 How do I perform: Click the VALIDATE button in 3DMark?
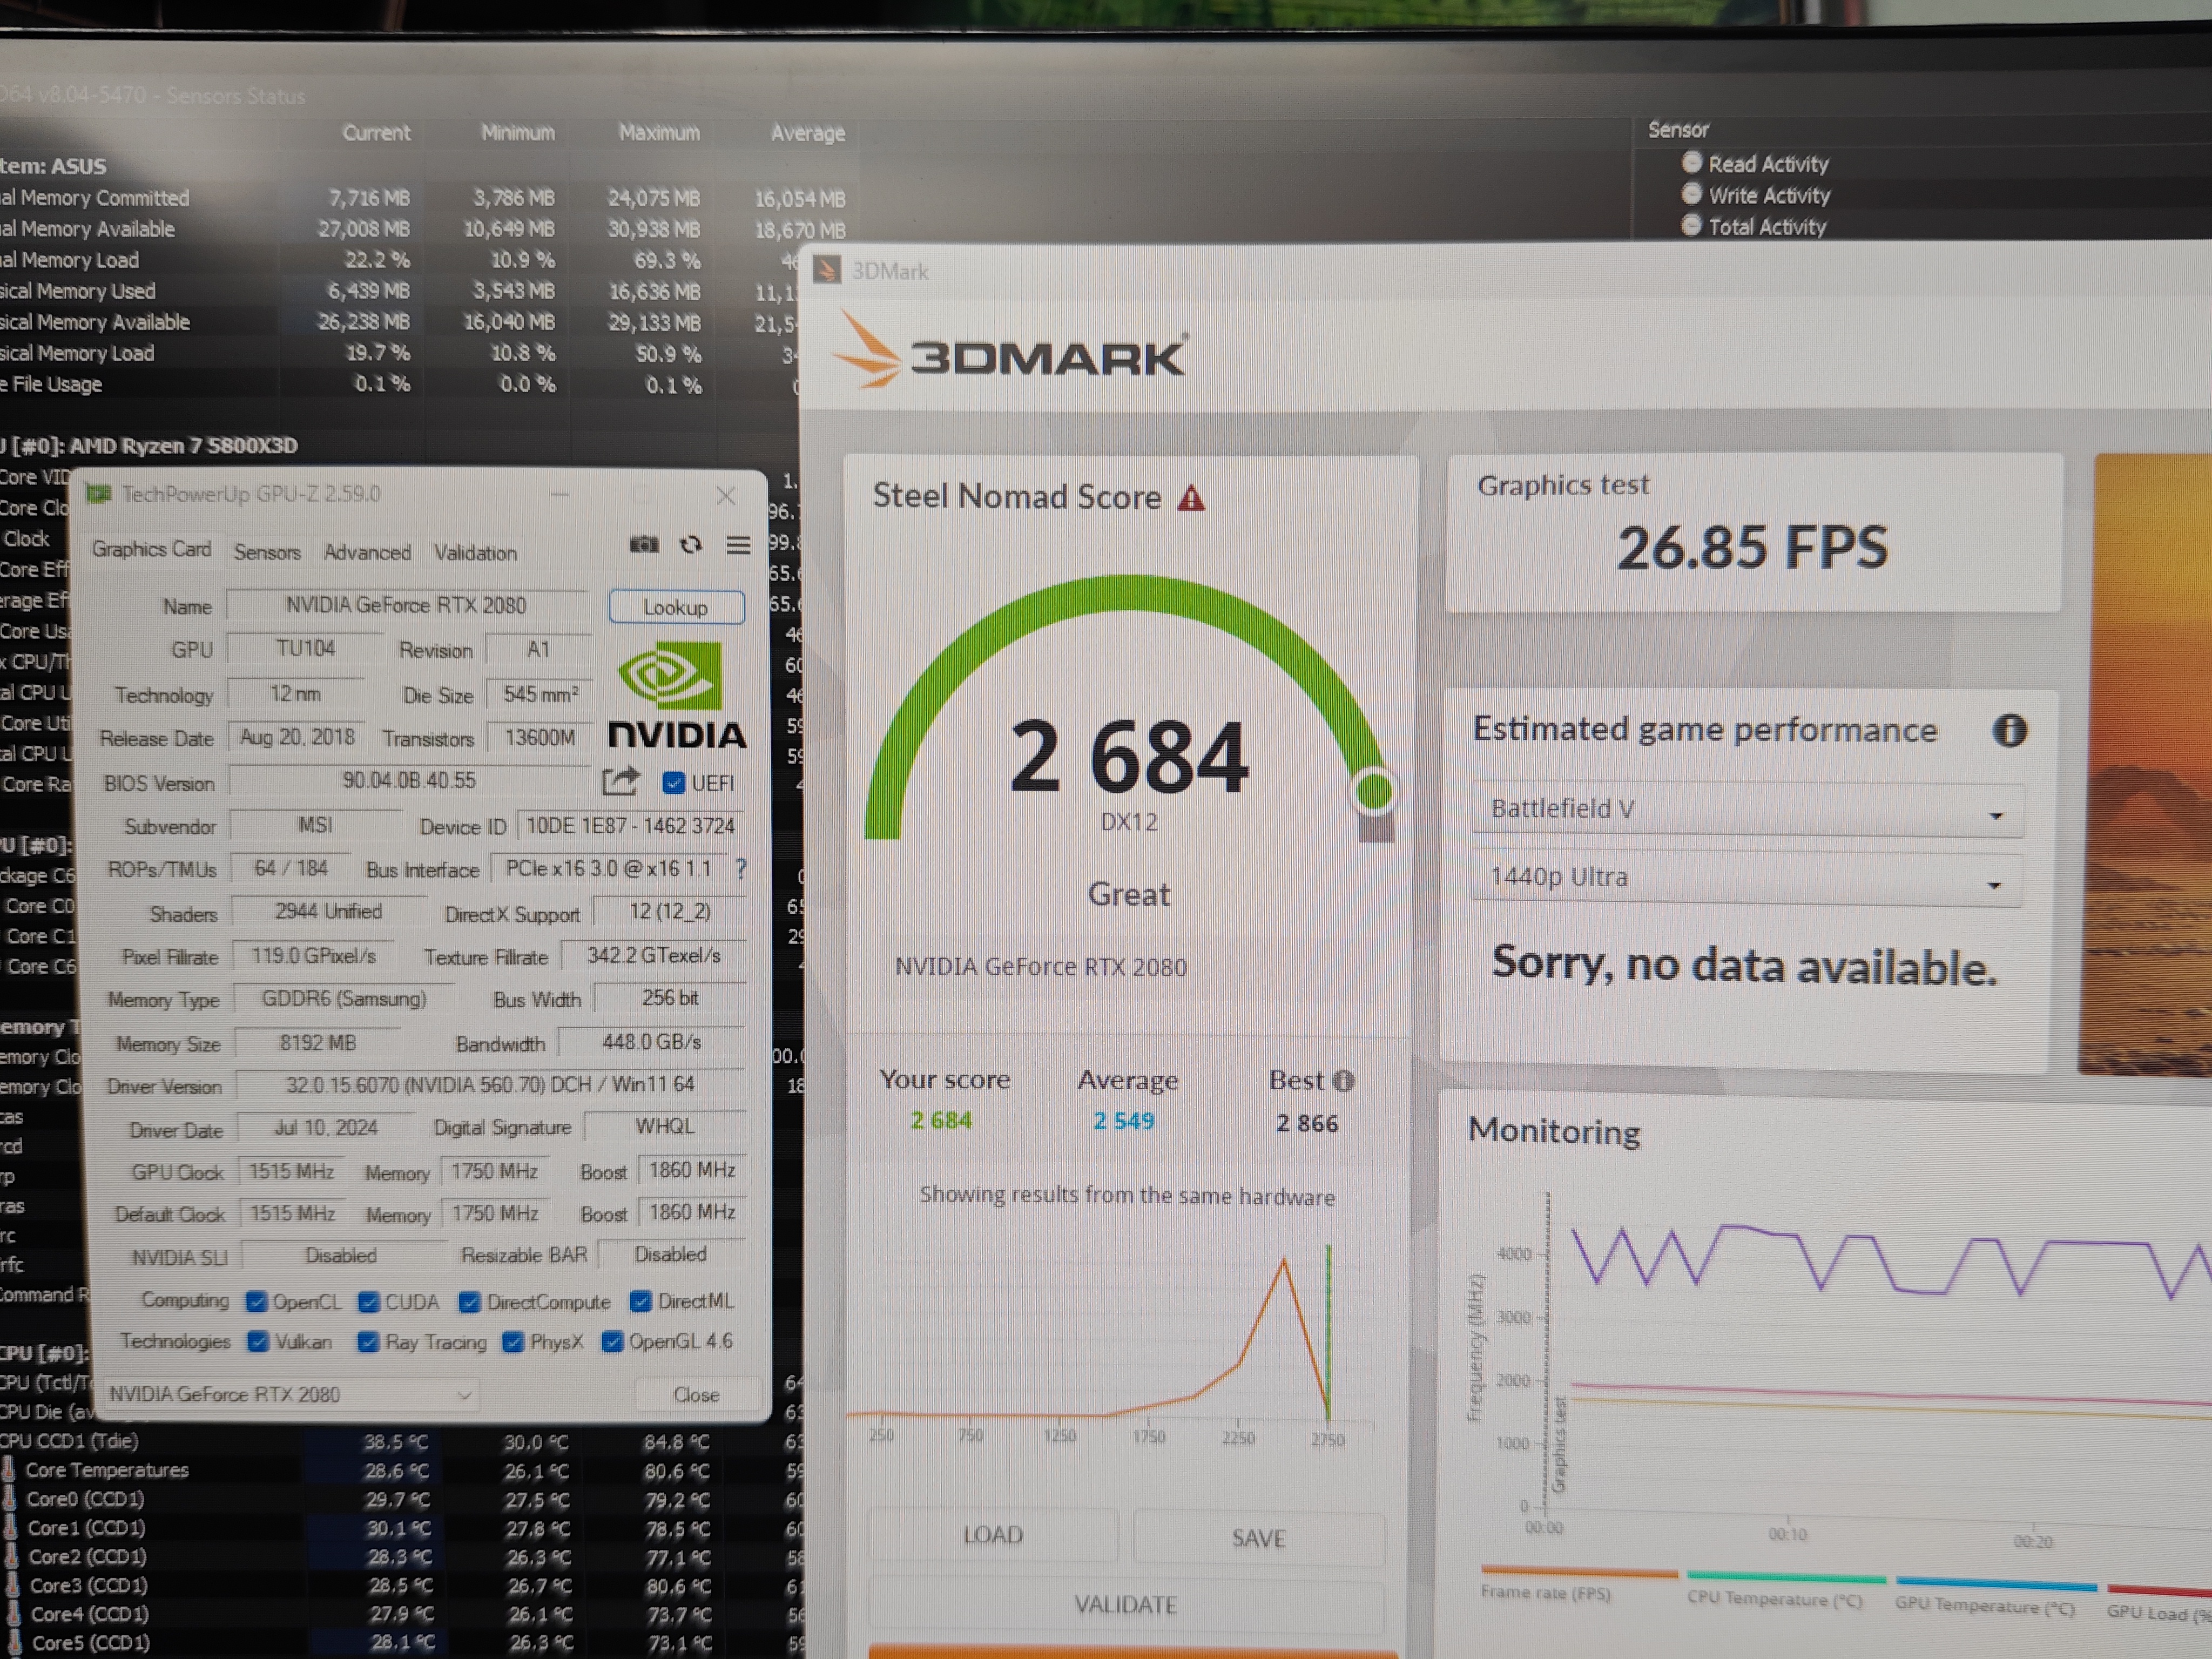[x=1126, y=1604]
